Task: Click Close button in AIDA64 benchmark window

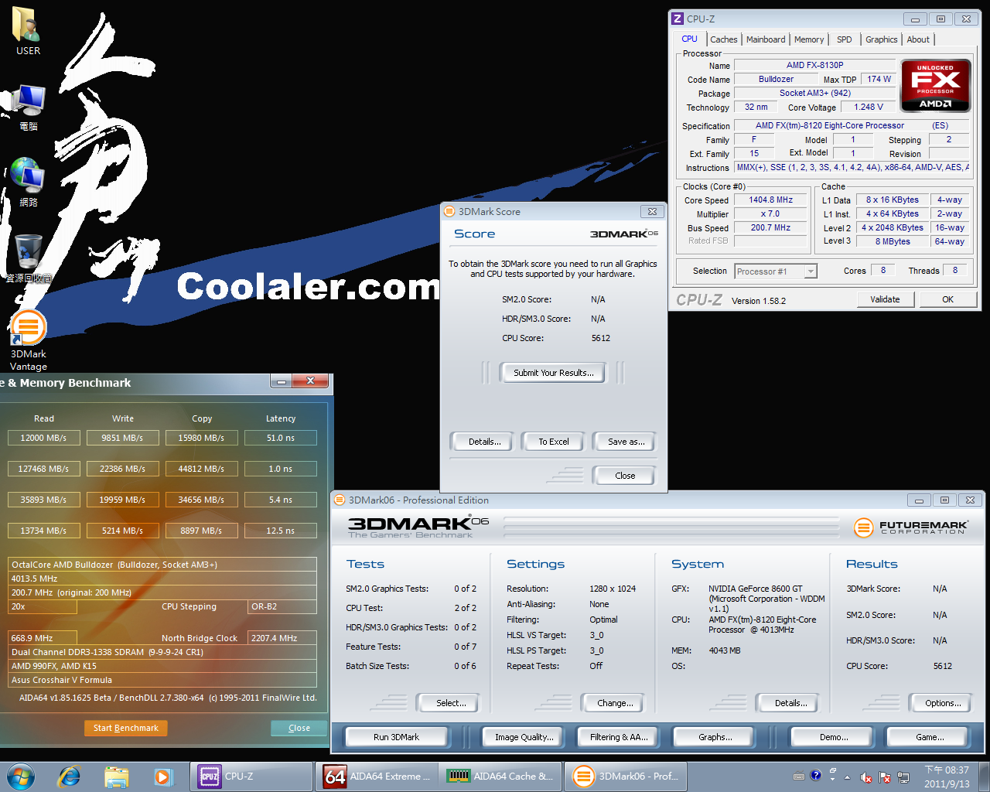Action: pos(299,728)
